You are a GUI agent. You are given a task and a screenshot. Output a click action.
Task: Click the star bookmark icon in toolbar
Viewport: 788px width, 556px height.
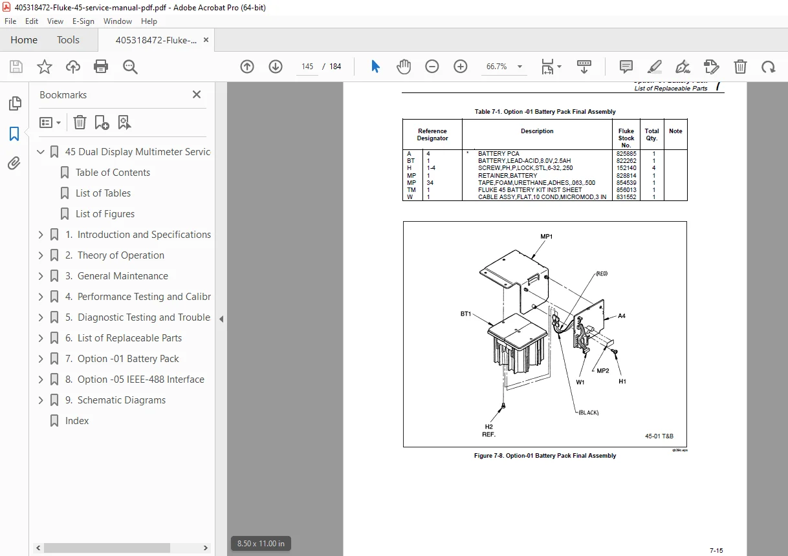tap(45, 67)
